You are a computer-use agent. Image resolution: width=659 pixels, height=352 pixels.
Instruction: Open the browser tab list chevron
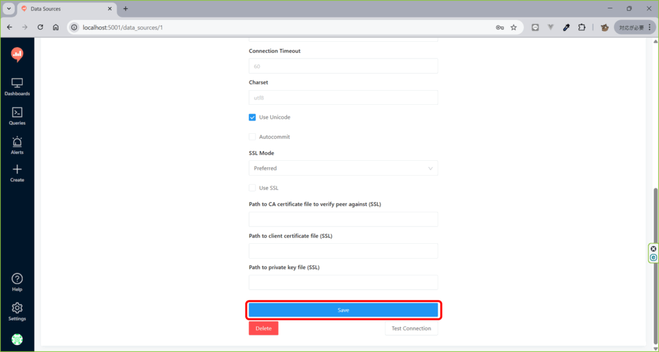pos(9,9)
